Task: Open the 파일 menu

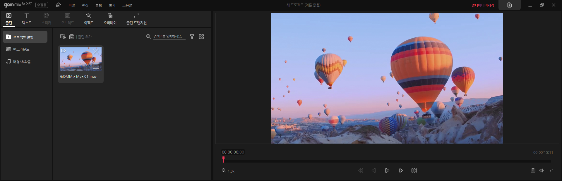Action: coord(72,5)
